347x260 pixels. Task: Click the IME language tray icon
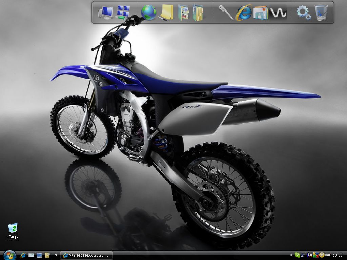(310, 255)
